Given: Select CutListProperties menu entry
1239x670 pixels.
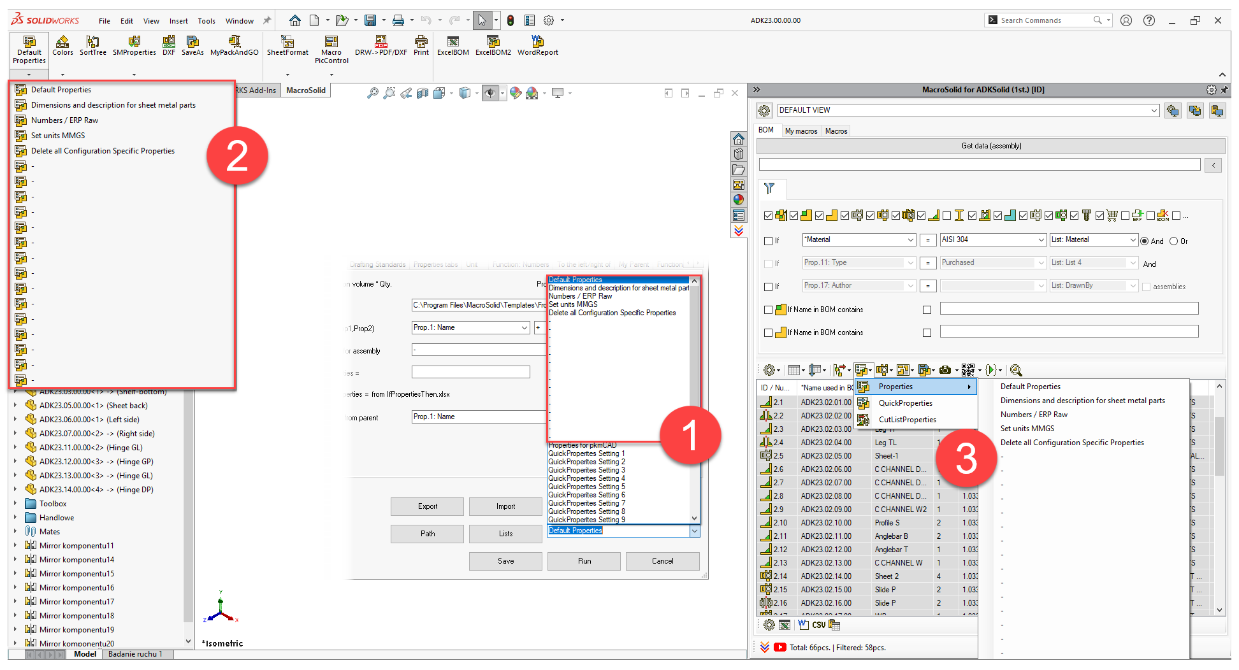Looking at the screenshot, I should coord(917,420).
